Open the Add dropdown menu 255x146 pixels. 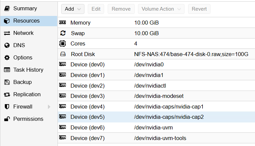point(73,9)
